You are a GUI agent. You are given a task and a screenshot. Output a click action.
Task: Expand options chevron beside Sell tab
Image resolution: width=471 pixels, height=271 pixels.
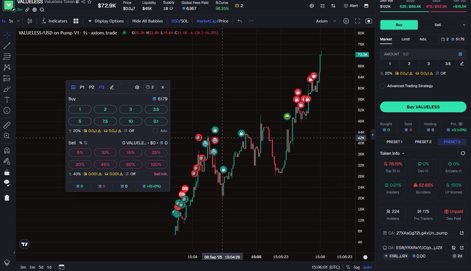click(463, 25)
